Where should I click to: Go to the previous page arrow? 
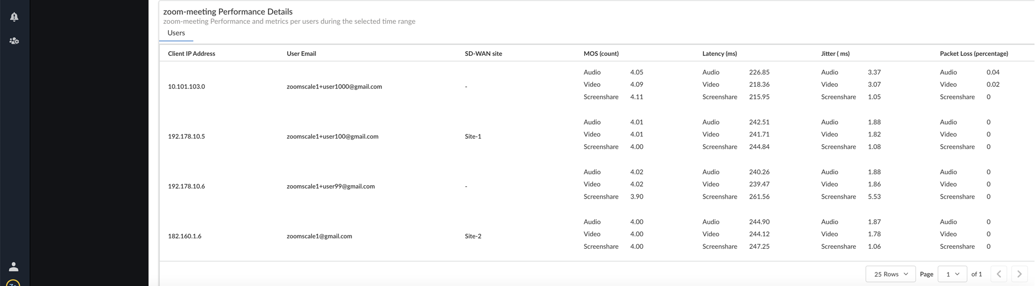[x=999, y=274]
